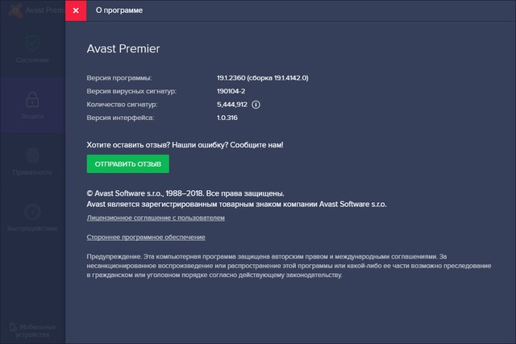The image size is (516, 344).
Task: Open the Стороннее программное обеспечение link
Action: point(145,238)
